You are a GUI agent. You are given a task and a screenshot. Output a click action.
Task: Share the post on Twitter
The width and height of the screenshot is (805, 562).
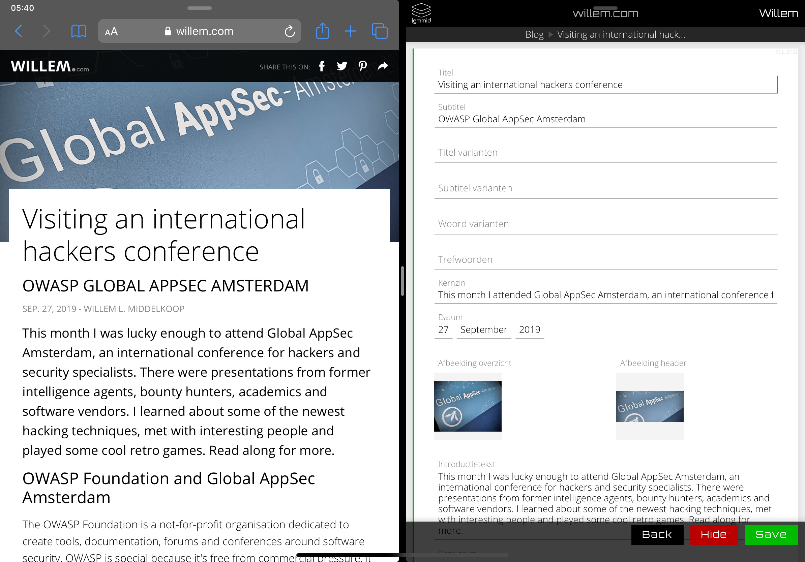tap(342, 66)
